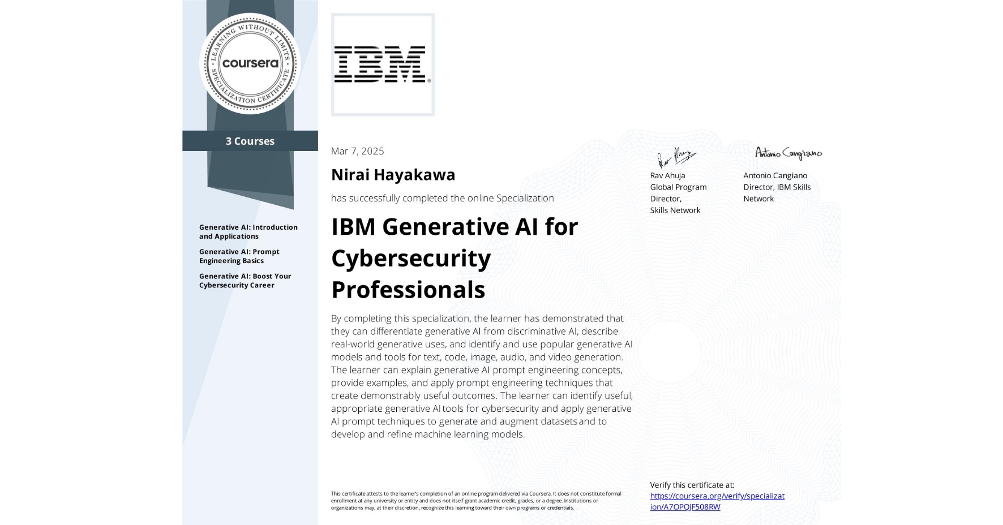Viewport: 1003px width, 525px height.
Task: Click the IBM logo
Action: tap(383, 64)
